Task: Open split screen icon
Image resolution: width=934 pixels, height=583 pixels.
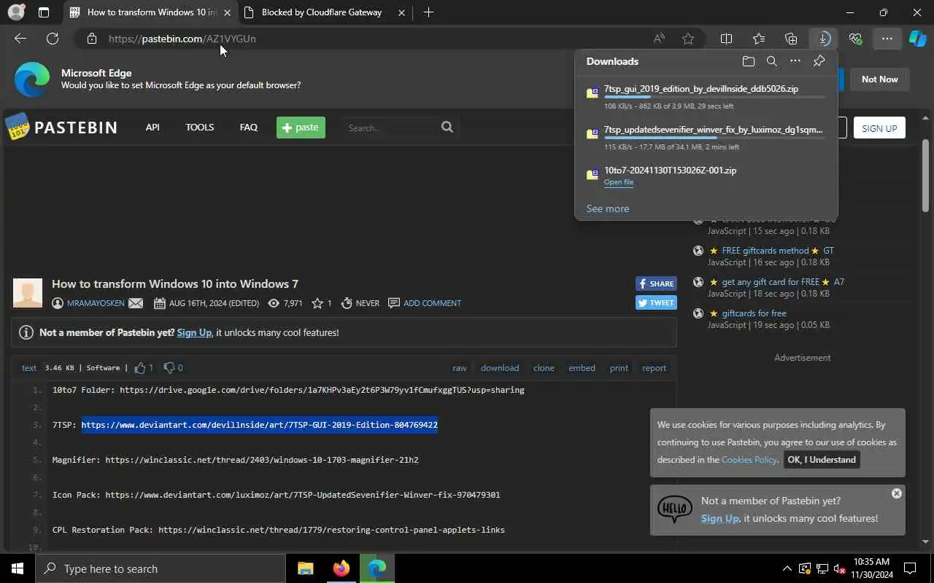Action: tap(726, 39)
